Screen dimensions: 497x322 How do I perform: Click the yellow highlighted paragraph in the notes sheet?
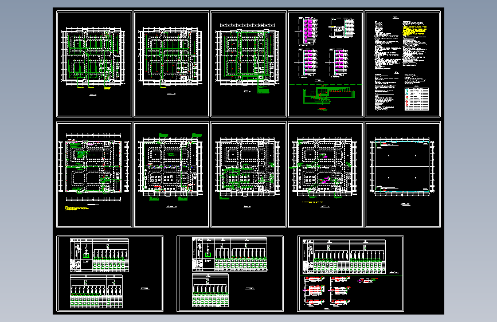[x=415, y=30]
